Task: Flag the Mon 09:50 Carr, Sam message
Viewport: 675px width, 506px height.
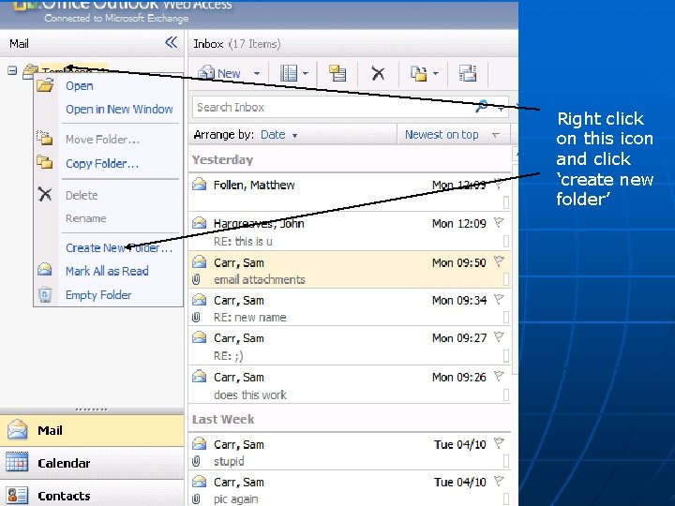Action: coord(499,261)
